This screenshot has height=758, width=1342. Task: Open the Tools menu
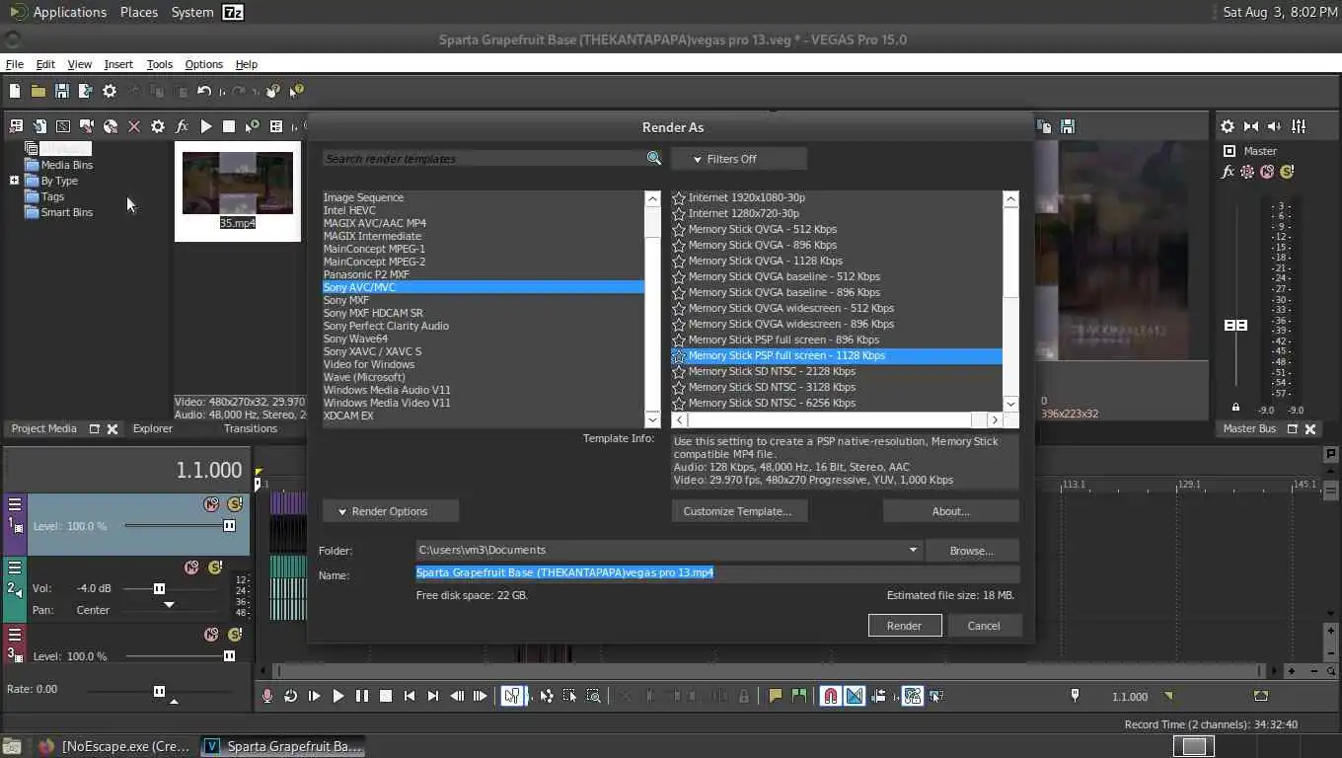pos(160,64)
